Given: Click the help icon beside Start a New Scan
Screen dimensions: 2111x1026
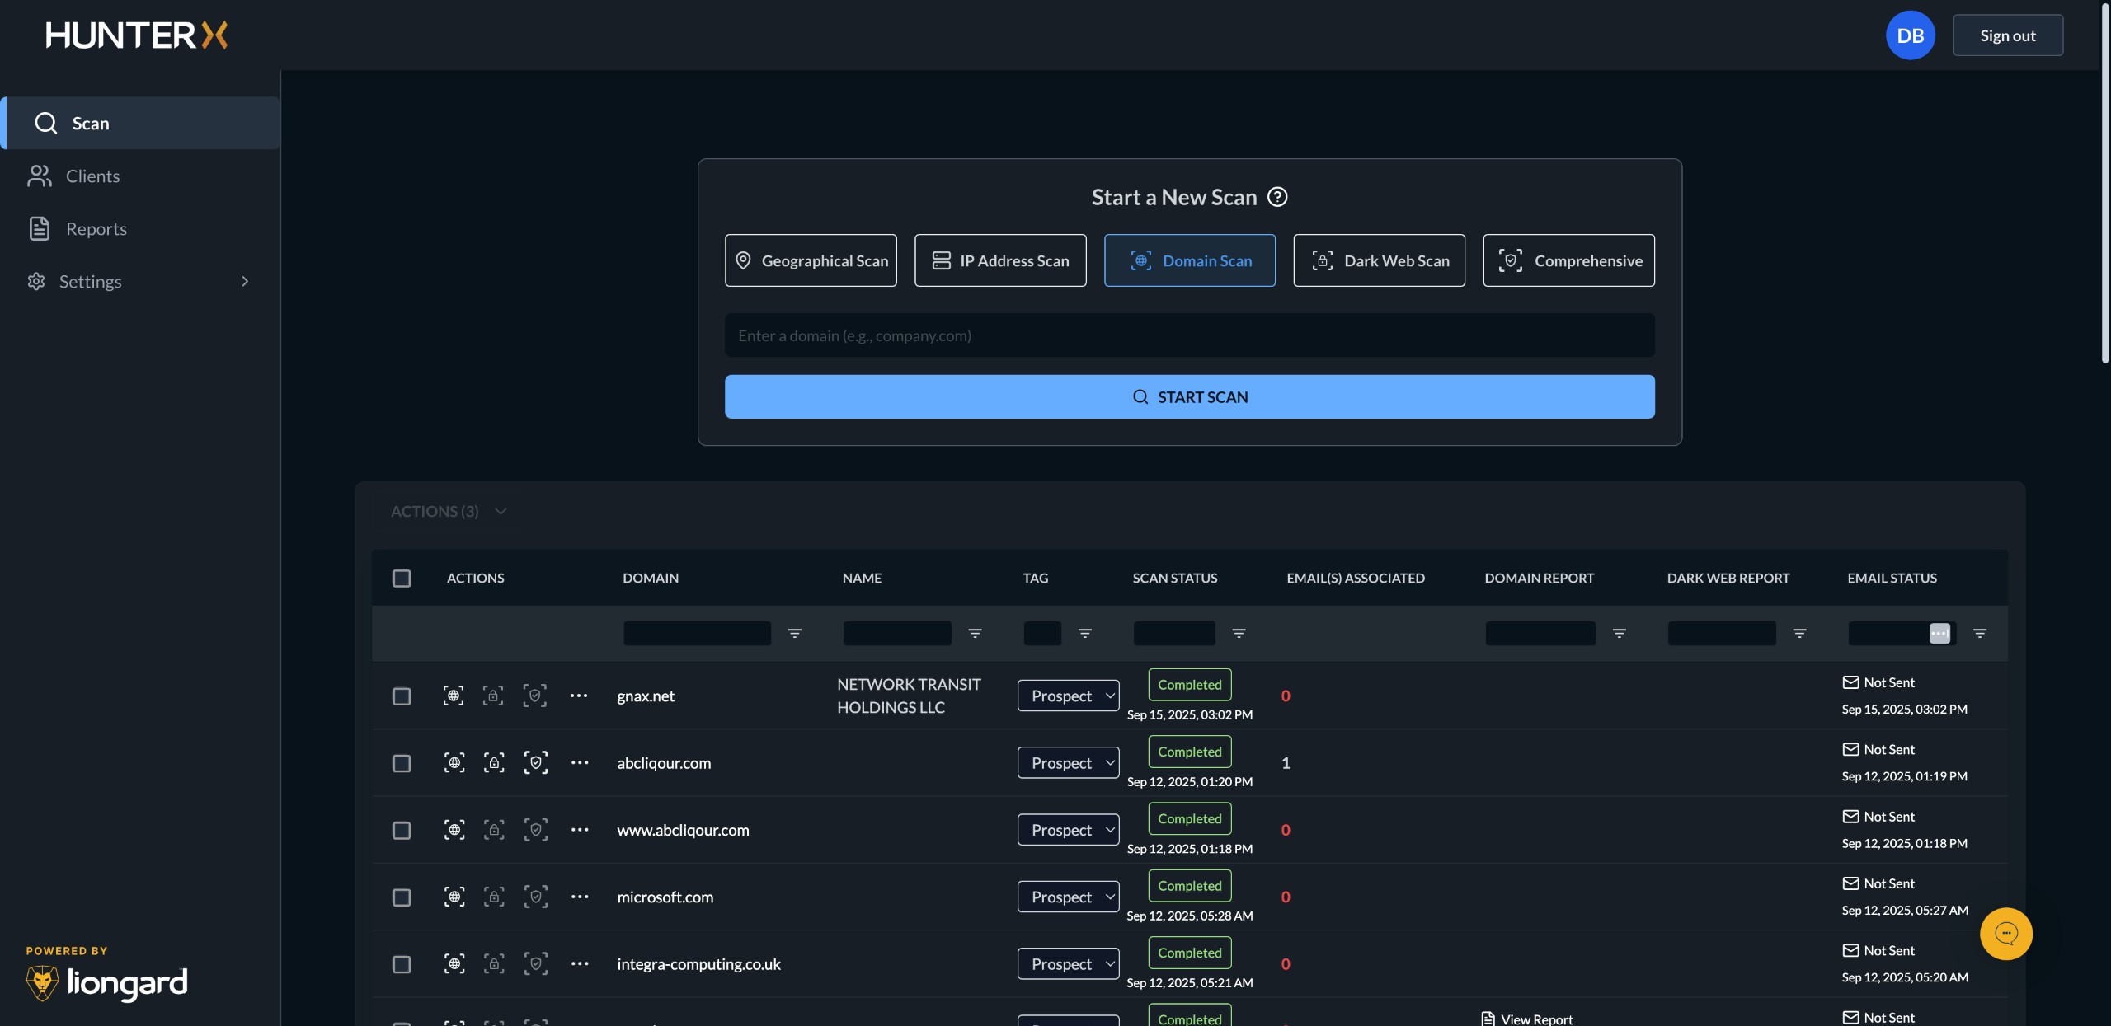Looking at the screenshot, I should 1277,197.
